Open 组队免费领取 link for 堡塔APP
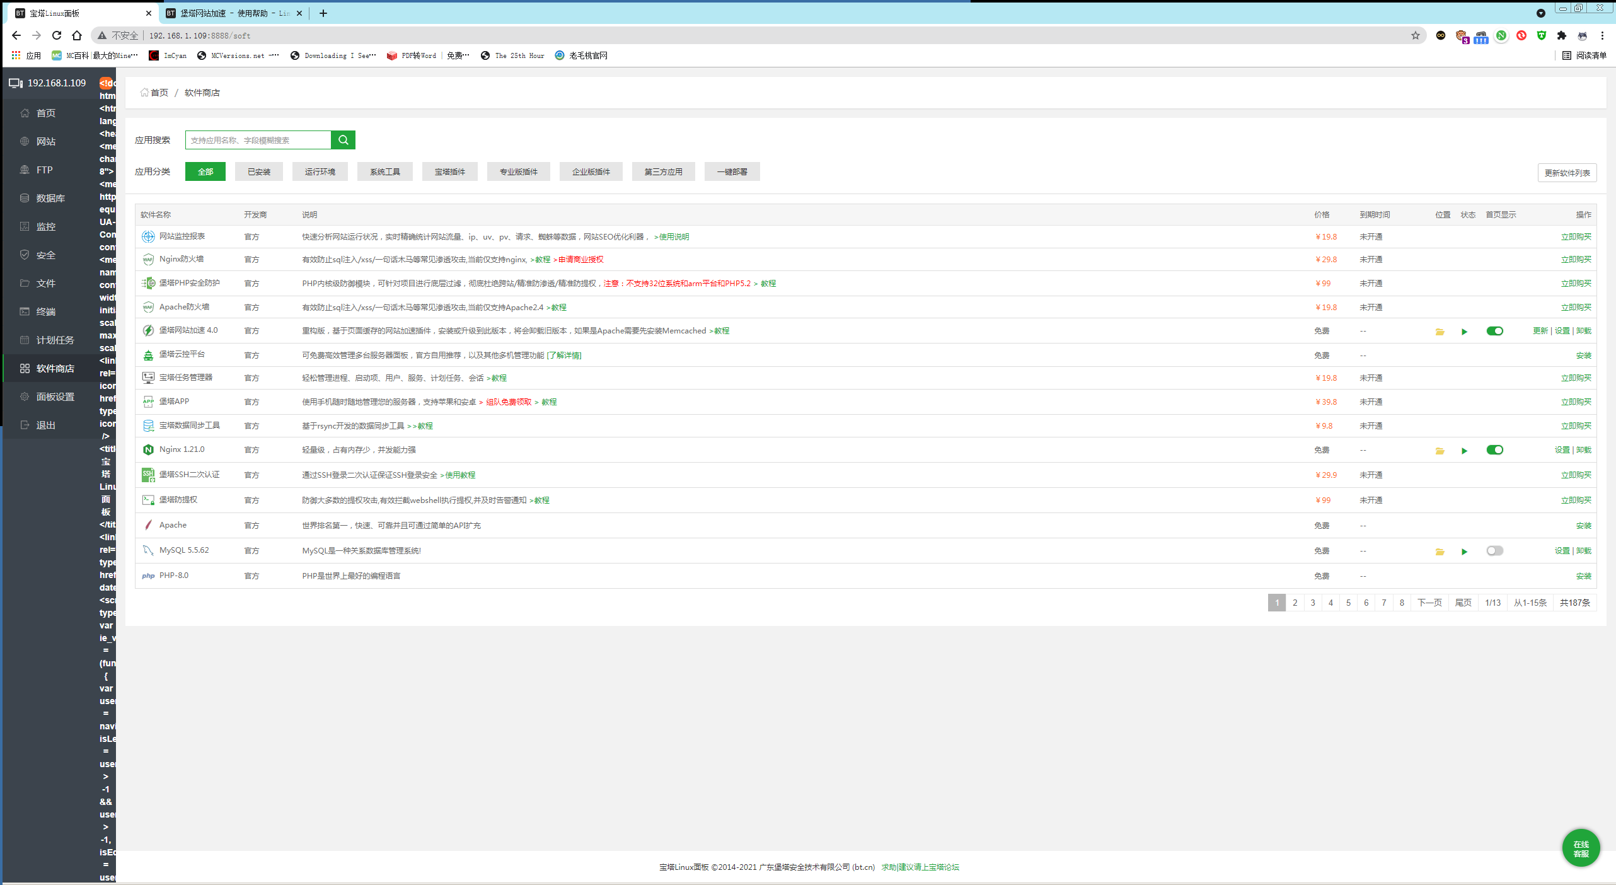 509,402
